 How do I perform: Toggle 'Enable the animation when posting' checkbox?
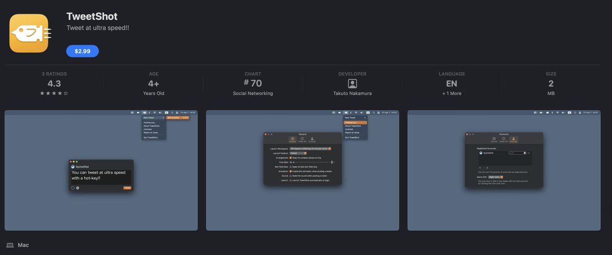pyautogui.click(x=291, y=171)
